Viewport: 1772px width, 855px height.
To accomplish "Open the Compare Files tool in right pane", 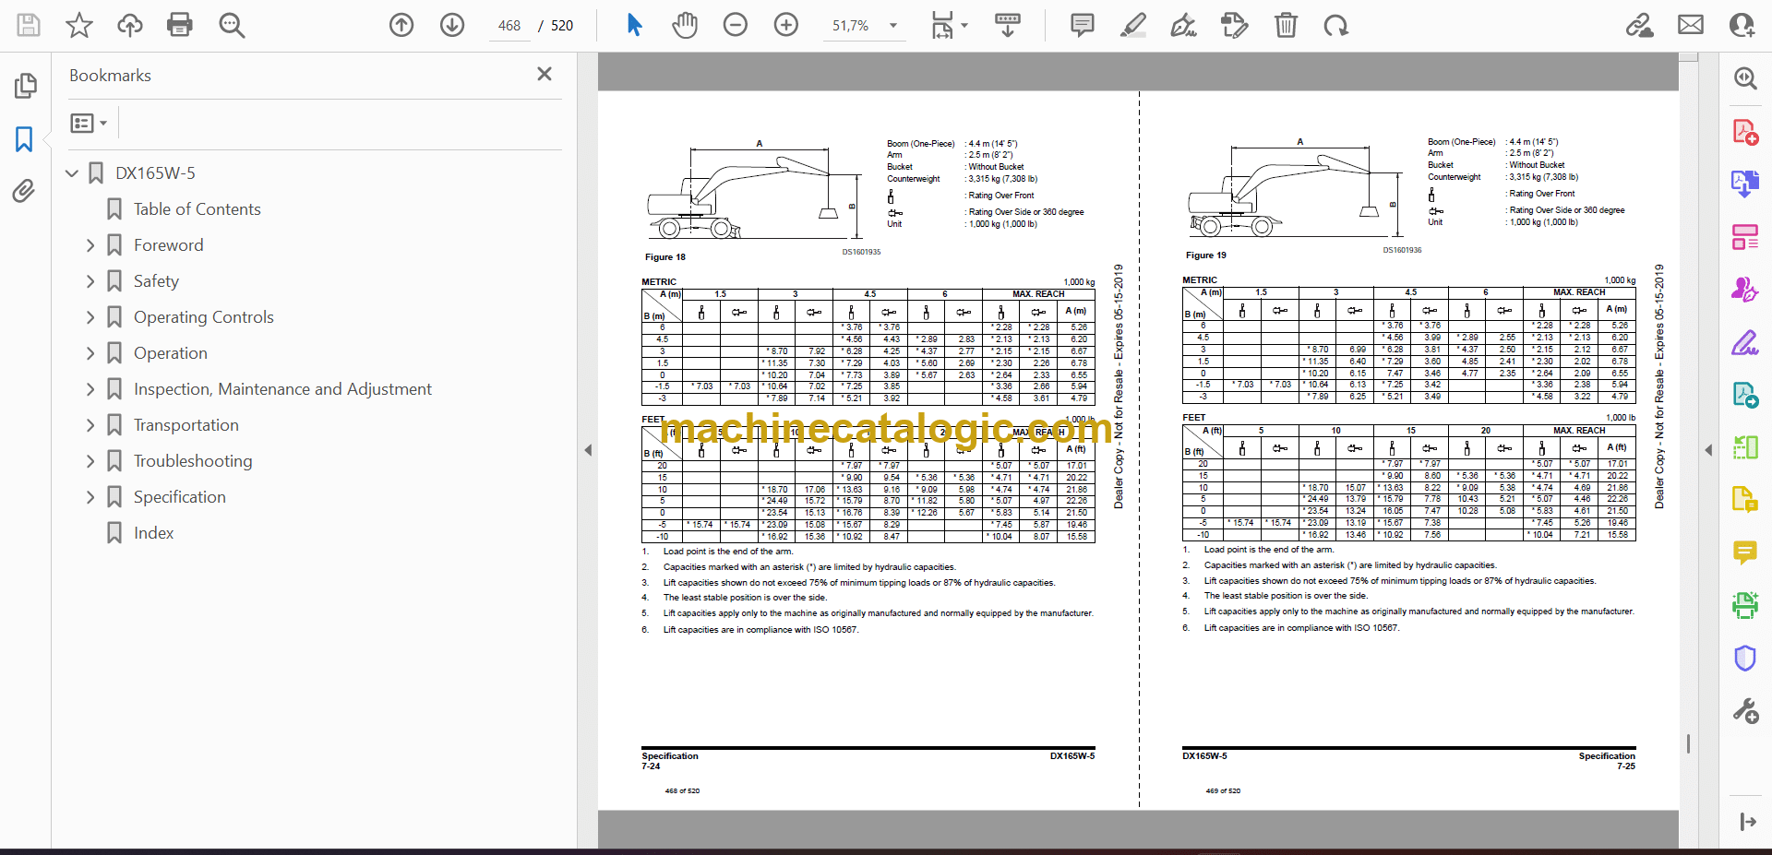I will (x=1744, y=447).
